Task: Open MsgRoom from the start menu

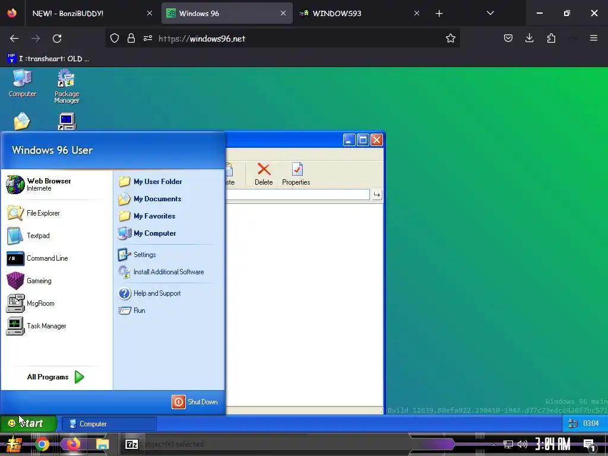Action: point(30,303)
